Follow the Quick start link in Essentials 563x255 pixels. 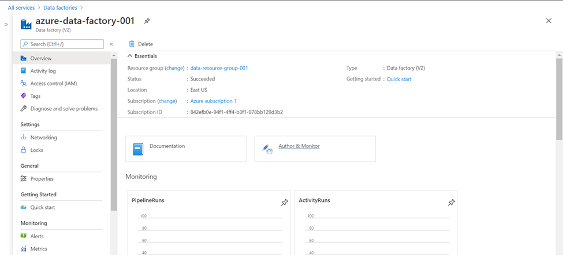click(399, 79)
